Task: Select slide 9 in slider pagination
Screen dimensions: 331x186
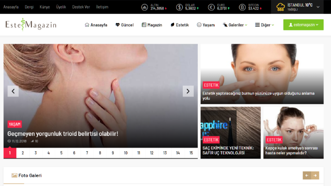Action: click(x=113, y=153)
